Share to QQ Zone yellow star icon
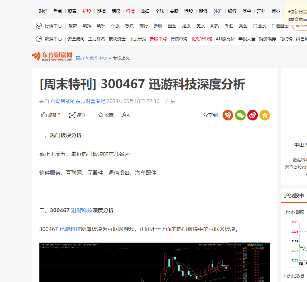 click(x=265, y=115)
